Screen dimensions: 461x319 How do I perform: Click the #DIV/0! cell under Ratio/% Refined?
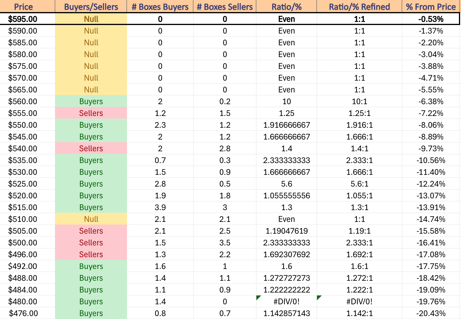(x=359, y=301)
